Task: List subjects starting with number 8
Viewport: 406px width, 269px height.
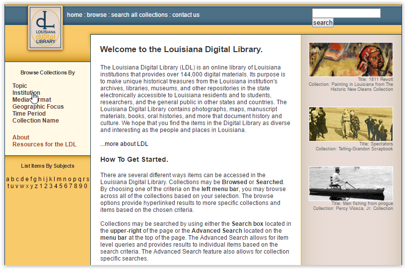Action: click(x=75, y=186)
